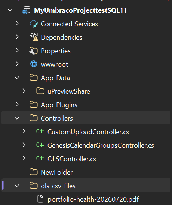Viewport: 172px width, 205px height.
Task: Click the file icon beside portfolio-health-20260720.pdf
Action: (40, 199)
